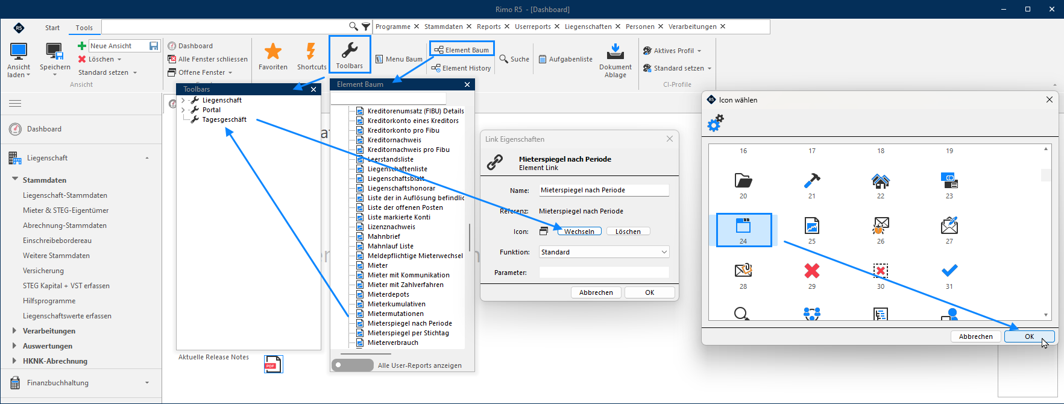Viewport: 1064px width, 404px height.
Task: Select the Programme filter tag
Action: [393, 27]
